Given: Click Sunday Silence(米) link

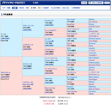Looking at the screenshot, I should [51, 60].
